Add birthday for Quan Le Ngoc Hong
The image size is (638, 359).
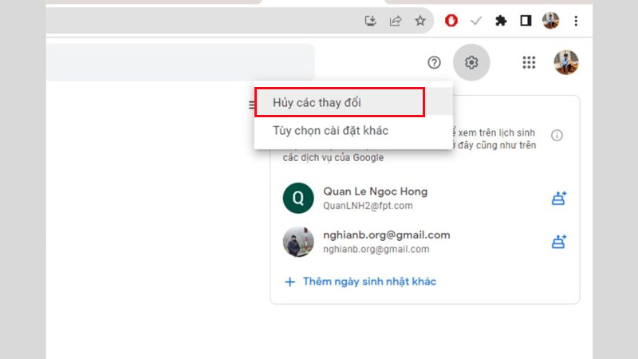point(559,198)
